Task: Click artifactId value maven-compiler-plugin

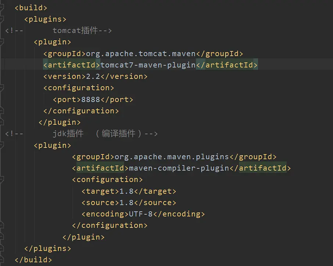Action: pos(179,168)
